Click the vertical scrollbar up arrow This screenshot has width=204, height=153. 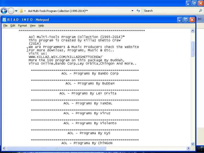pyautogui.click(x=193, y=31)
